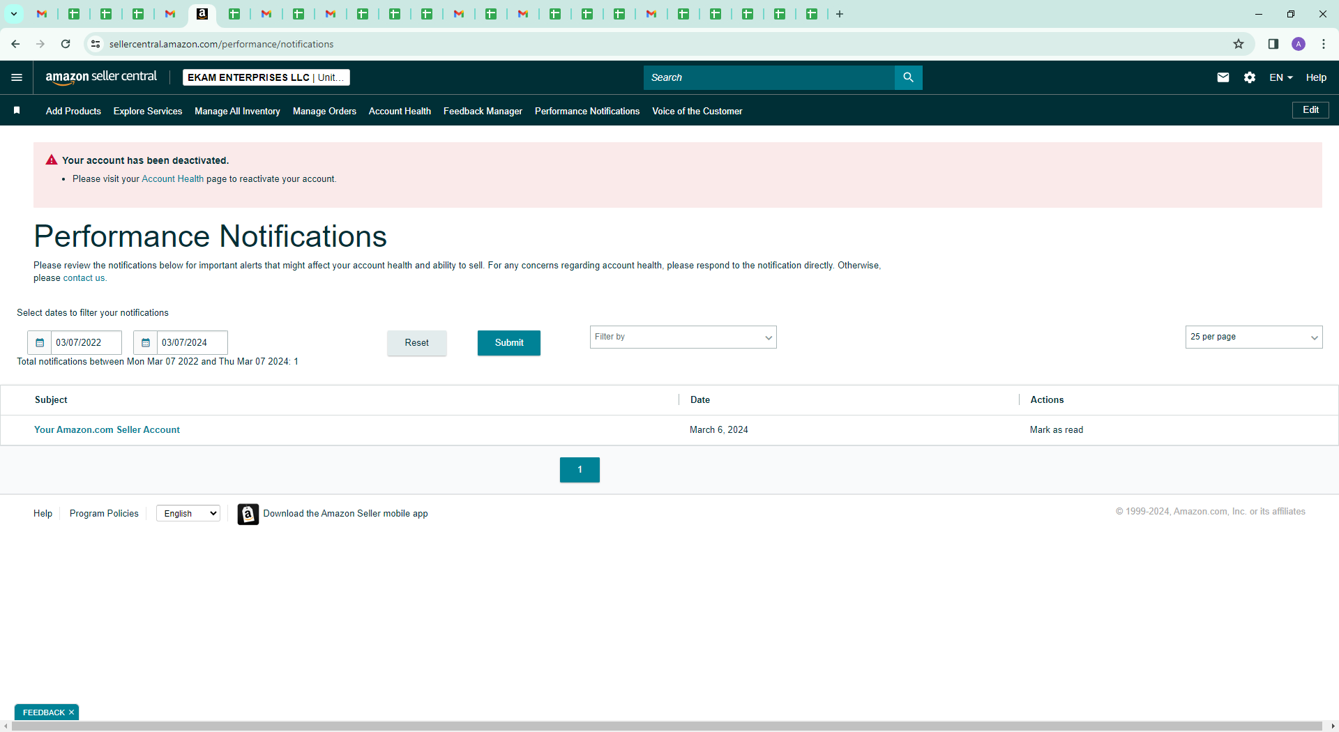Open the end date calendar icon
This screenshot has width=1339, height=732.
click(x=146, y=342)
